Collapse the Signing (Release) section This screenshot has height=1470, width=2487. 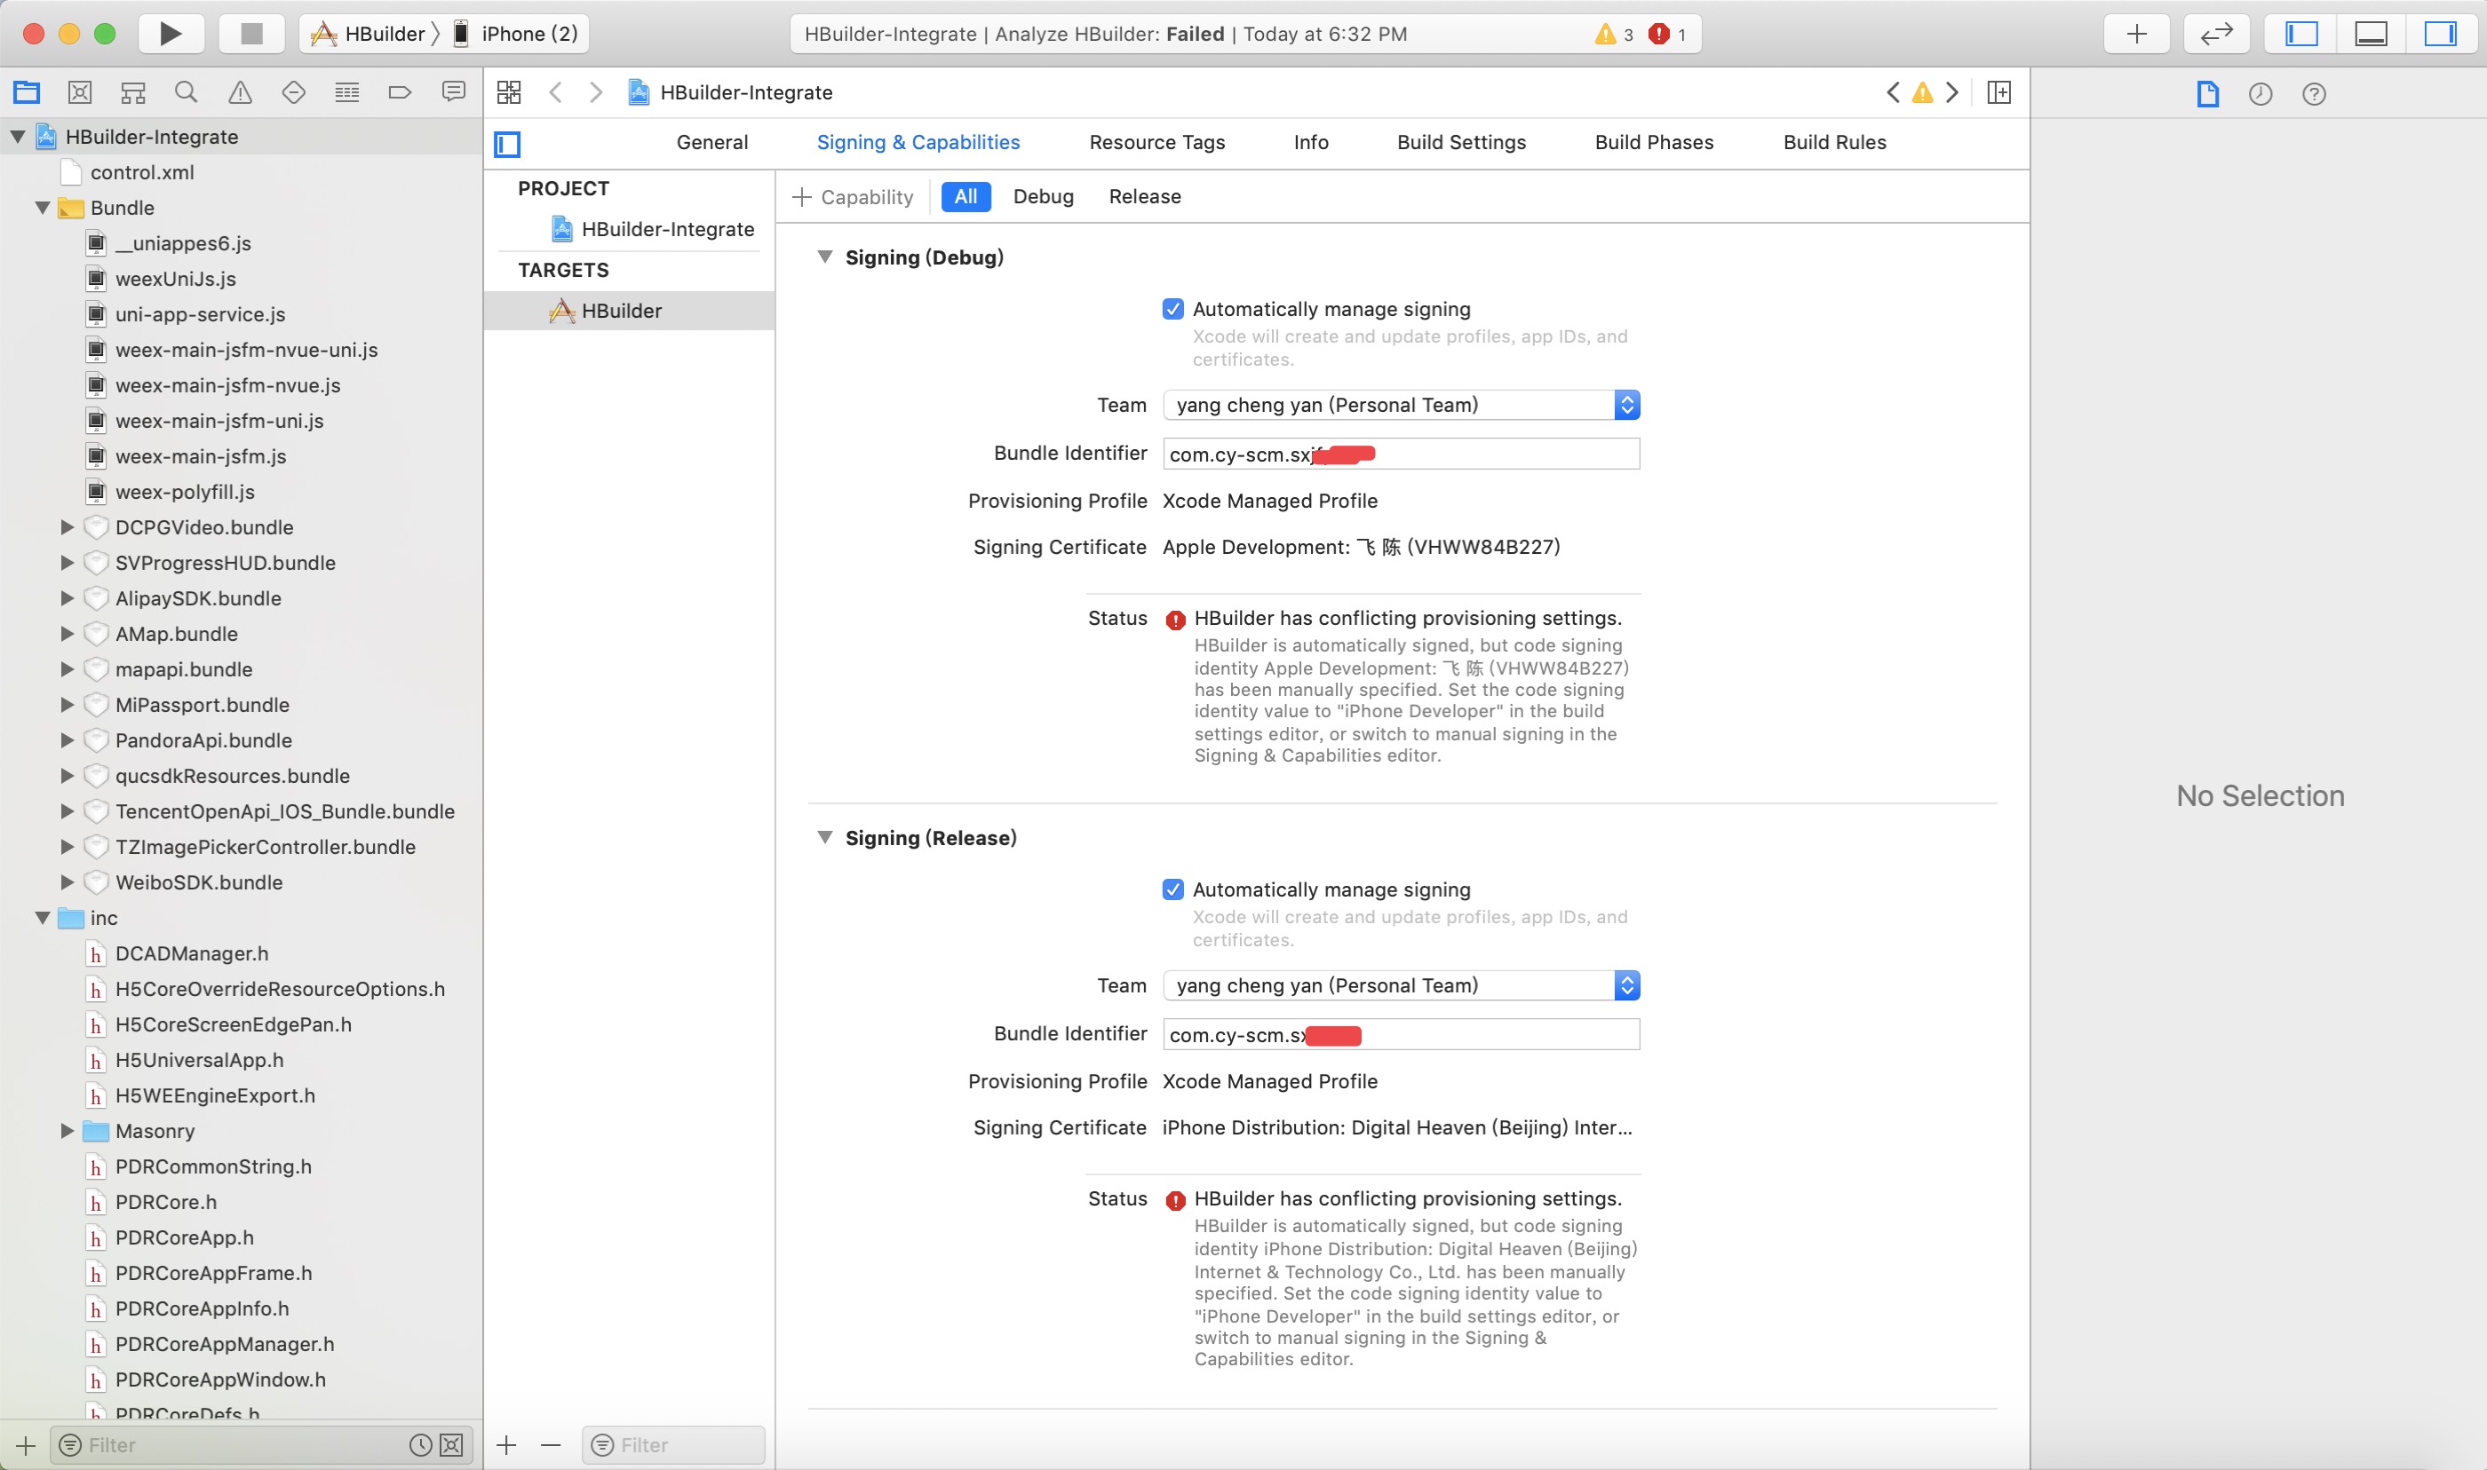(824, 838)
